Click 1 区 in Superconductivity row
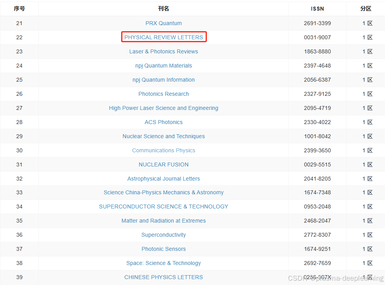The image size is (385, 285). (x=367, y=235)
